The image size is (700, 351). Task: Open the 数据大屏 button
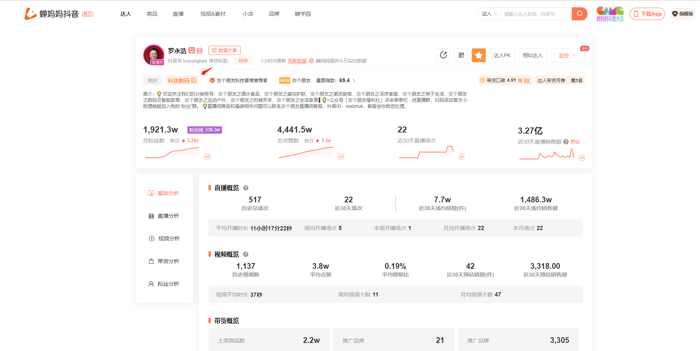tap(225, 50)
